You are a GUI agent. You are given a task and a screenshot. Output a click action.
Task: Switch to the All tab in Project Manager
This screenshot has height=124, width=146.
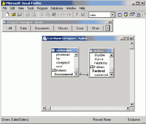pos(10,28)
